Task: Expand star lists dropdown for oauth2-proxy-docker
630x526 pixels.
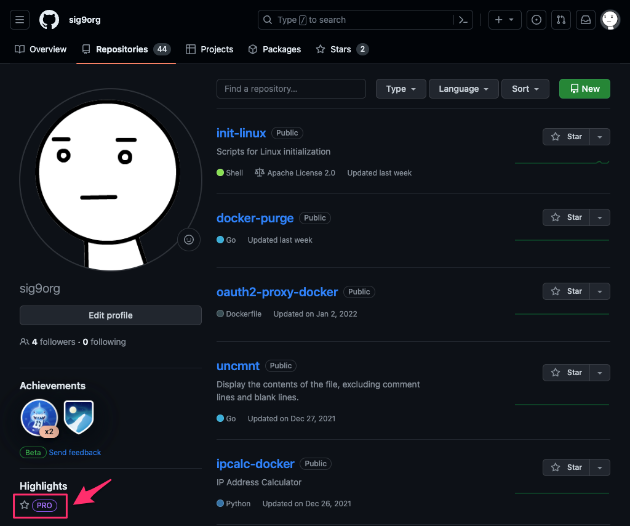Action: pyautogui.click(x=600, y=291)
